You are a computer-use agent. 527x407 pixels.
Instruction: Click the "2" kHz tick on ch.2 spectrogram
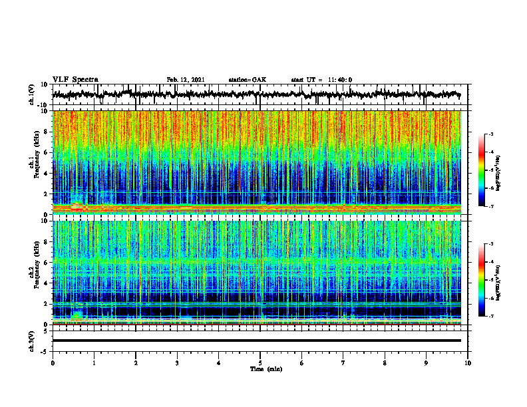[46, 304]
